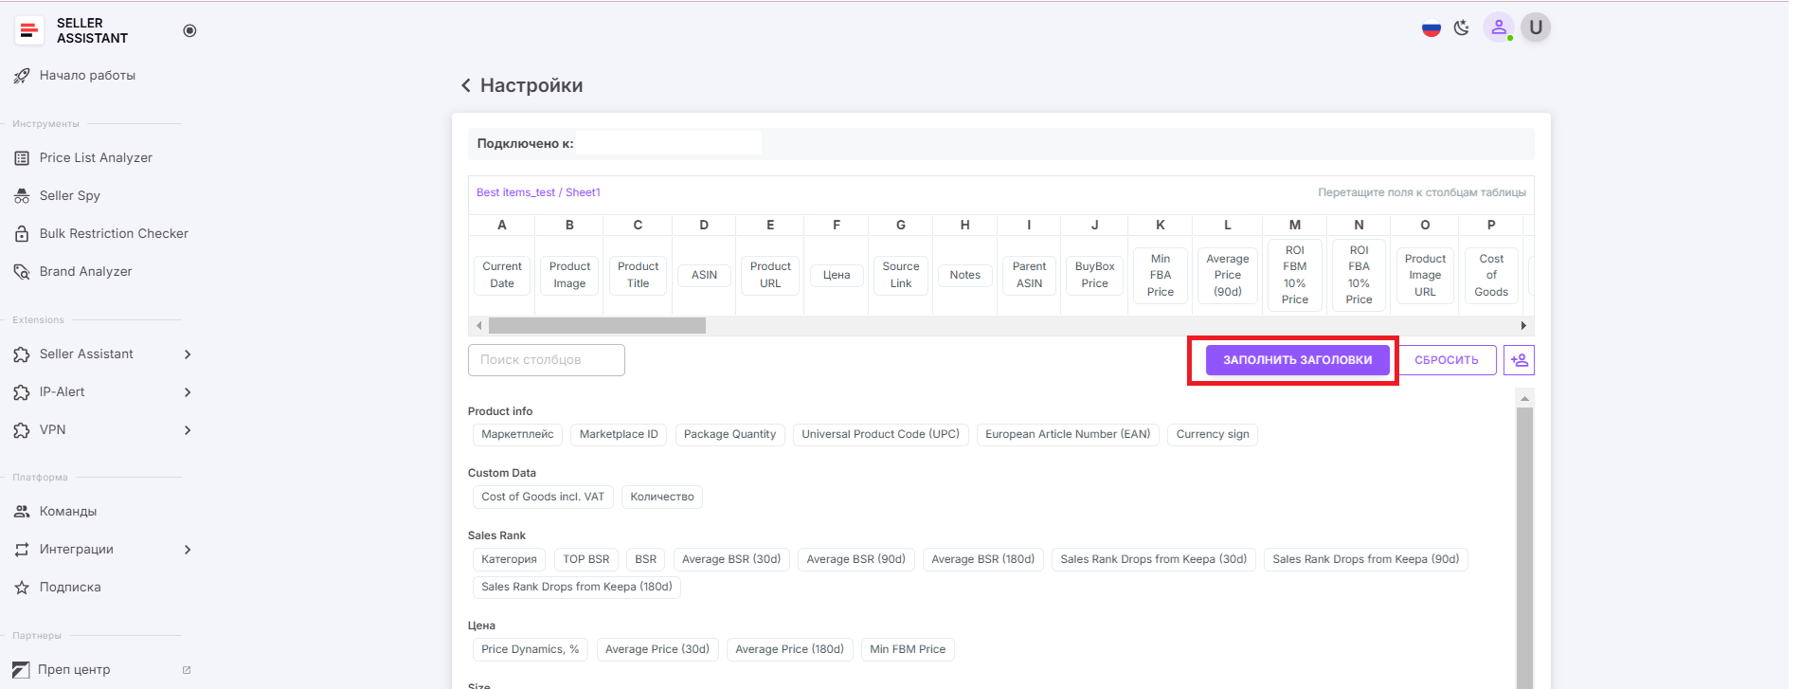Expand IP-Alert submenu
This screenshot has width=1818, height=689.
pos(188,392)
